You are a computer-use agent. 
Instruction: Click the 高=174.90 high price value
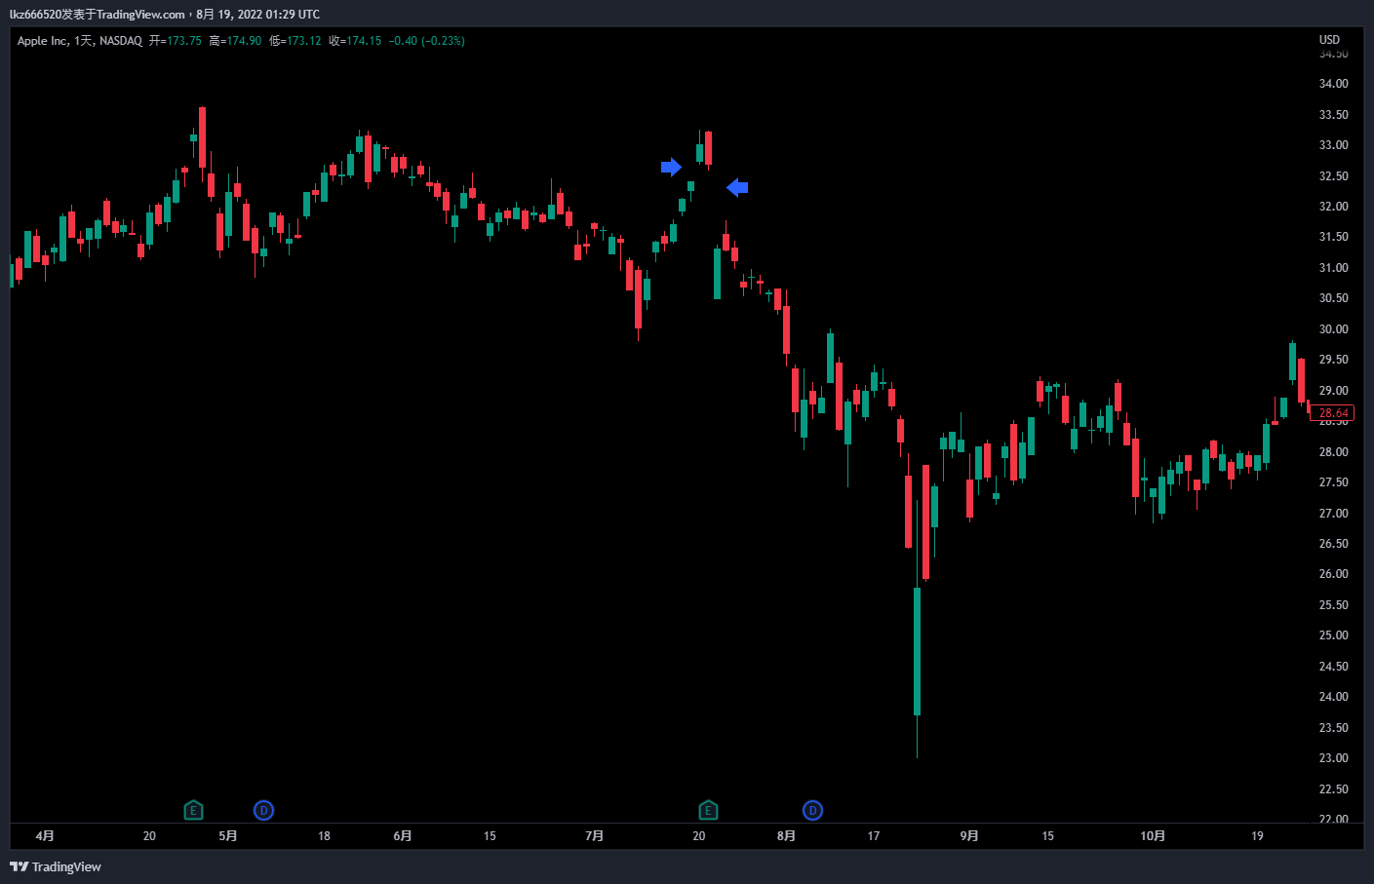point(235,41)
